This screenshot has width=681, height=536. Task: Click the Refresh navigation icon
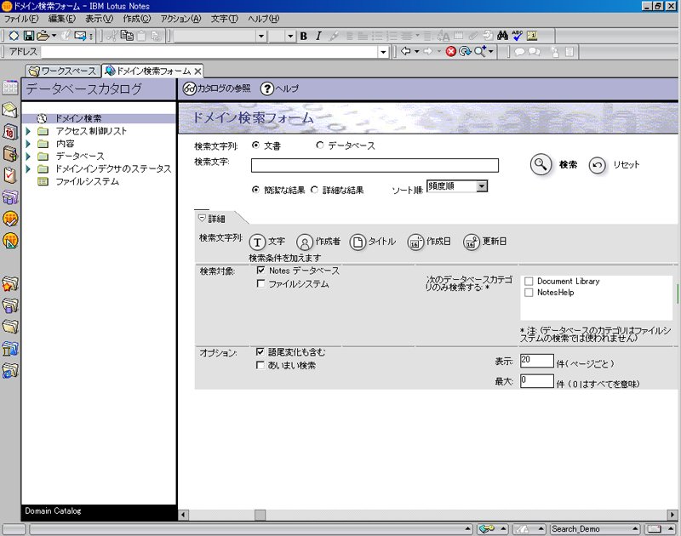(465, 52)
